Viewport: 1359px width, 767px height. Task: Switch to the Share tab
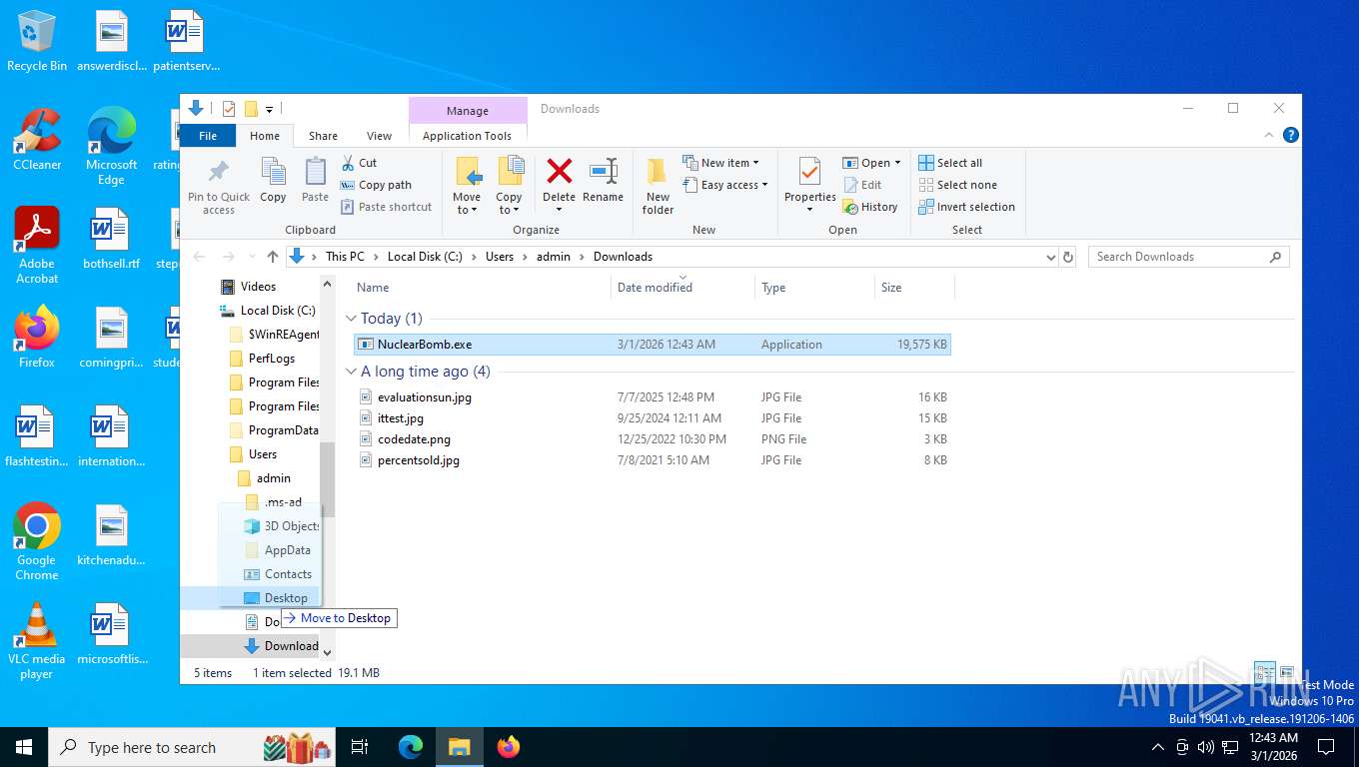coord(323,136)
